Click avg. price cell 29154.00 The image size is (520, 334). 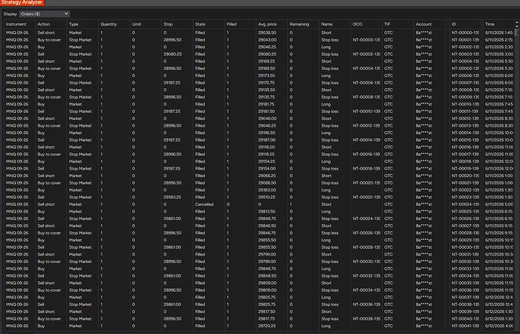(x=268, y=168)
